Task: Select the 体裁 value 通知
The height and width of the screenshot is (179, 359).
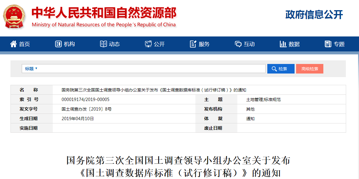Action: point(250,119)
